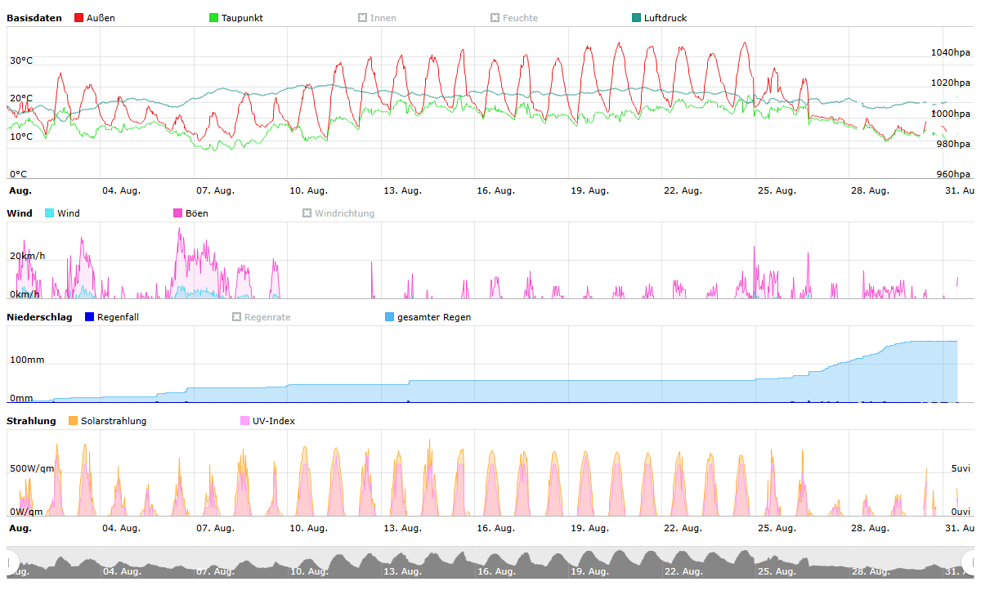
Task: Turn on the Regenrate legend icon
Action: click(237, 317)
